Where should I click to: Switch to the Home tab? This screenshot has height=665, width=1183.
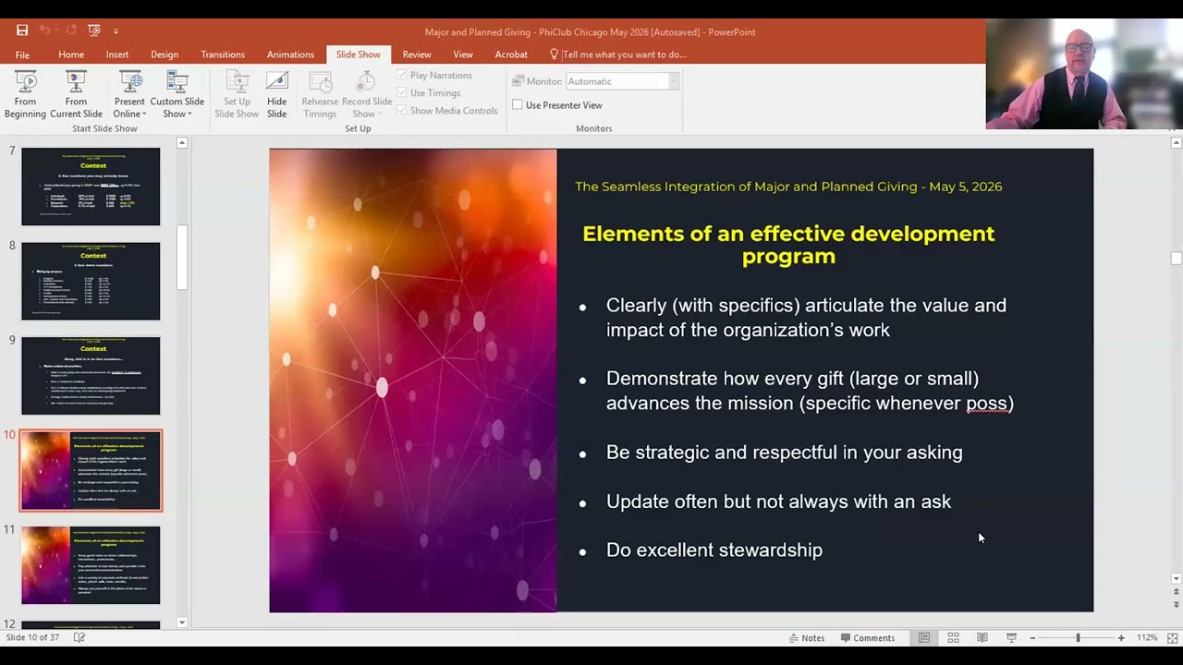(71, 54)
